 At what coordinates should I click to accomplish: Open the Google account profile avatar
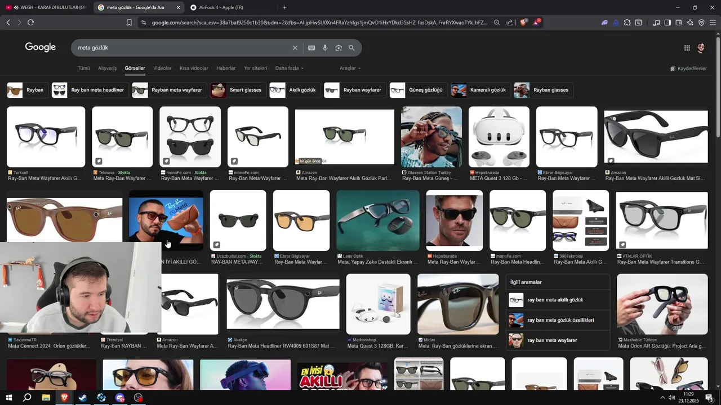coord(701,48)
